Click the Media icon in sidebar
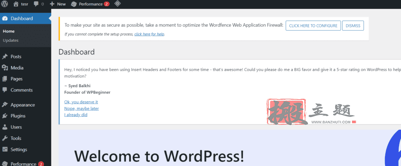 click(5, 68)
